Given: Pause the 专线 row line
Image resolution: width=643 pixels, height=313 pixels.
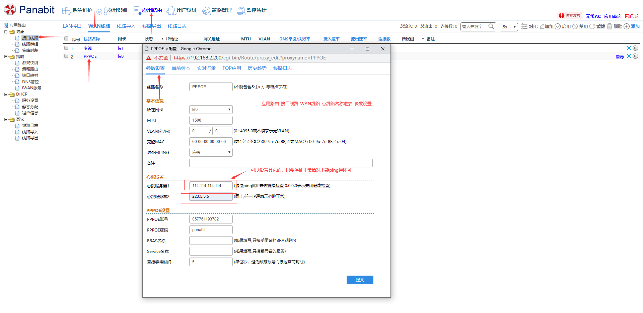Looking at the screenshot, I should (x=635, y=48).
